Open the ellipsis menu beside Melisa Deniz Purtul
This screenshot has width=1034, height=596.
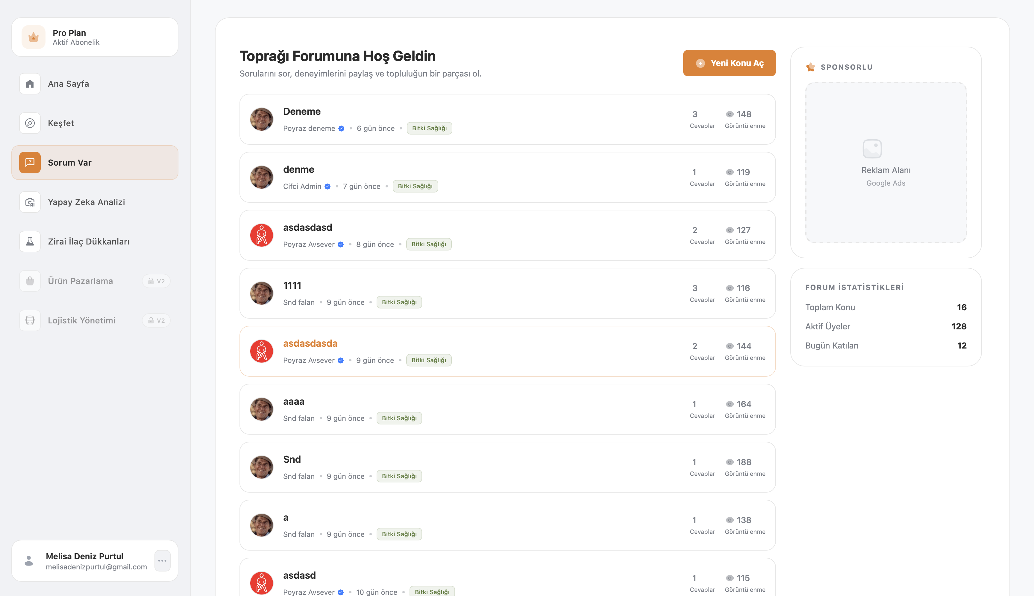point(162,560)
